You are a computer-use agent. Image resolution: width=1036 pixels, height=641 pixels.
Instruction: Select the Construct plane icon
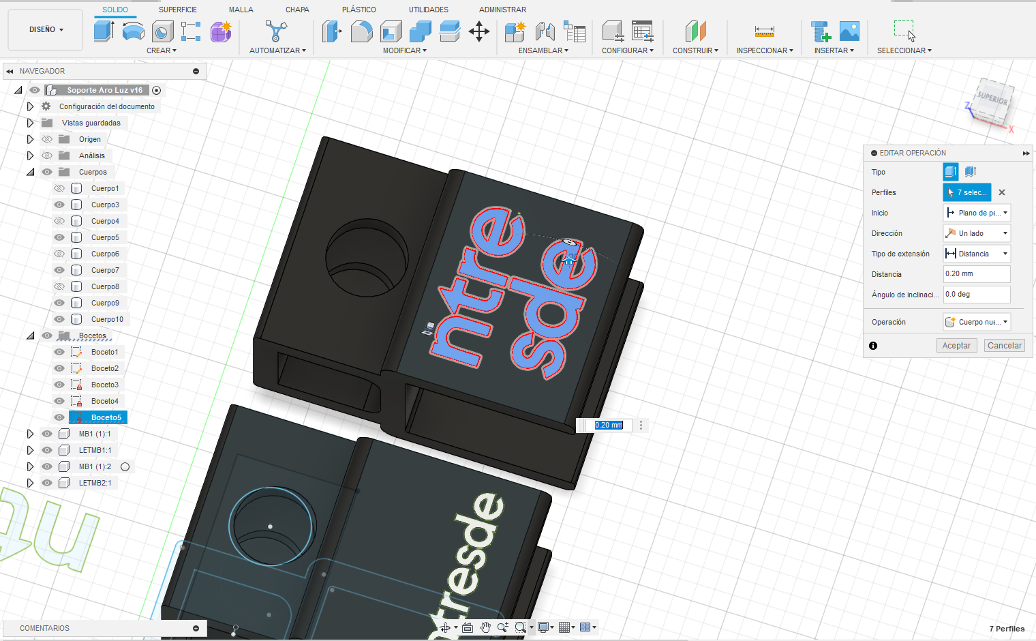click(x=696, y=31)
